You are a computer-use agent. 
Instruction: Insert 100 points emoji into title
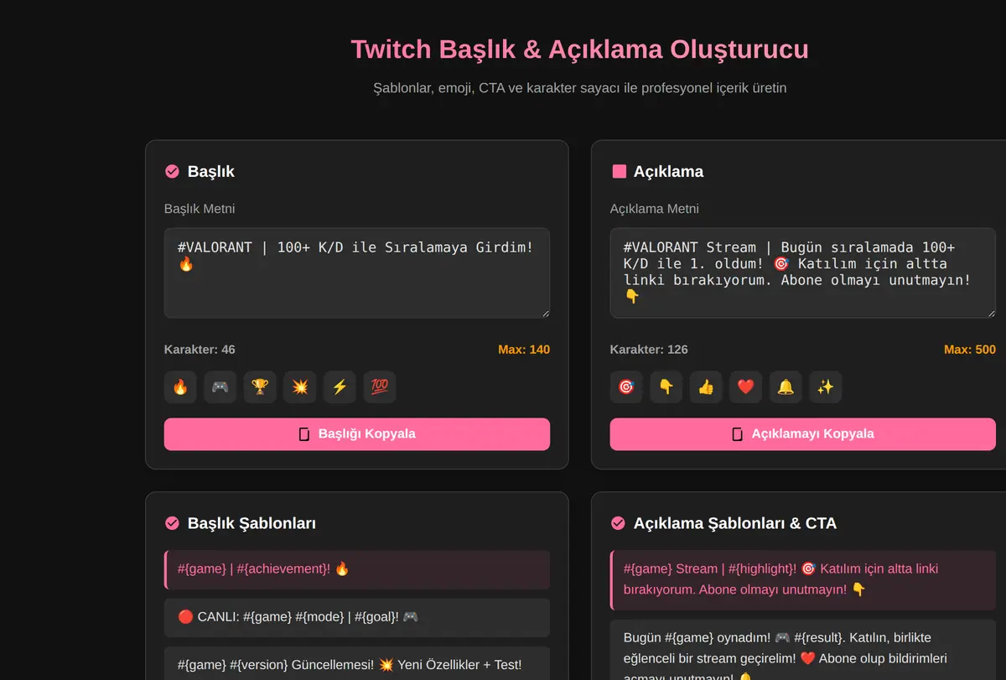pyautogui.click(x=380, y=387)
